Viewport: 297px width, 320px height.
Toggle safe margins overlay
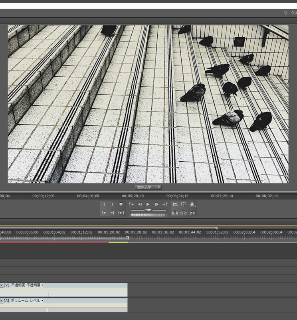[x=183, y=204]
